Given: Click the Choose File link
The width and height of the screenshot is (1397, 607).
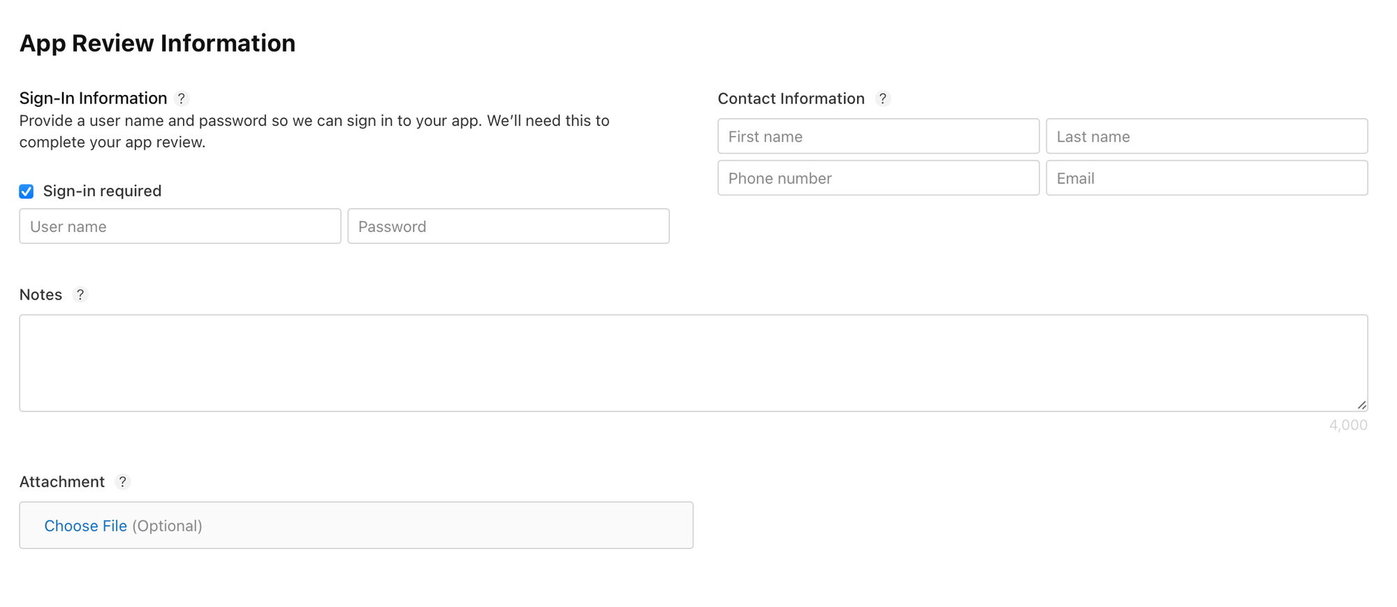Looking at the screenshot, I should click(x=85, y=526).
